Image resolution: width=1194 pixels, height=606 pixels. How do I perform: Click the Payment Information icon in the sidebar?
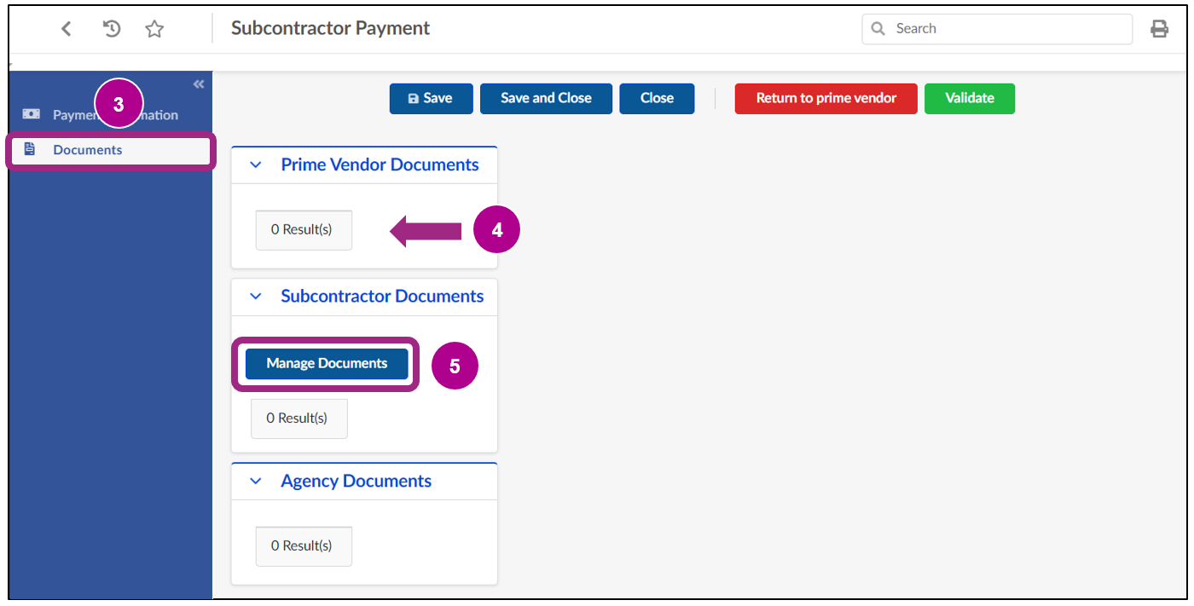click(x=32, y=113)
